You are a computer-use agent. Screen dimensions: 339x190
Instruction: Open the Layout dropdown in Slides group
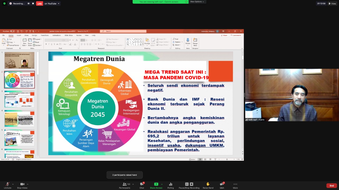pos(38,39)
